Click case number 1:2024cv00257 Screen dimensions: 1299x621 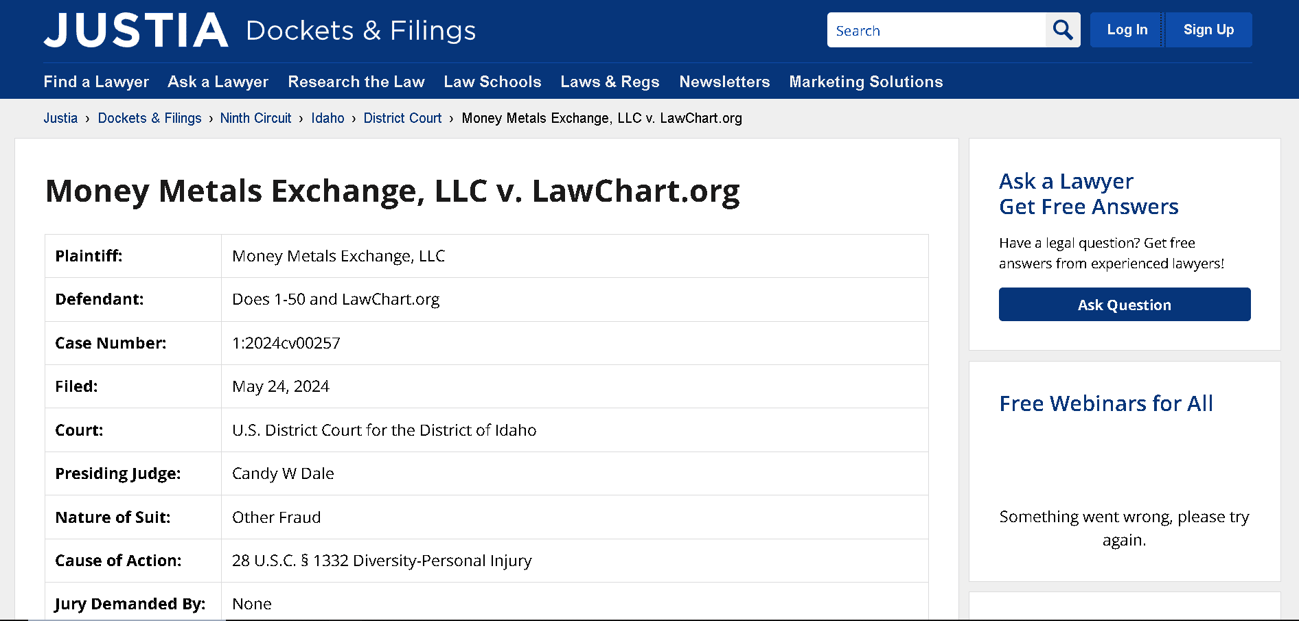(286, 343)
